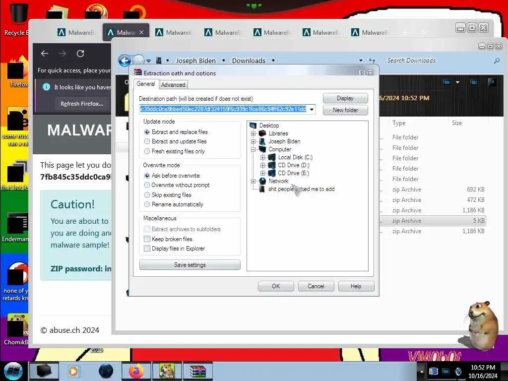Click the New folder button
Screen dimensions: 508x381
click(x=345, y=110)
